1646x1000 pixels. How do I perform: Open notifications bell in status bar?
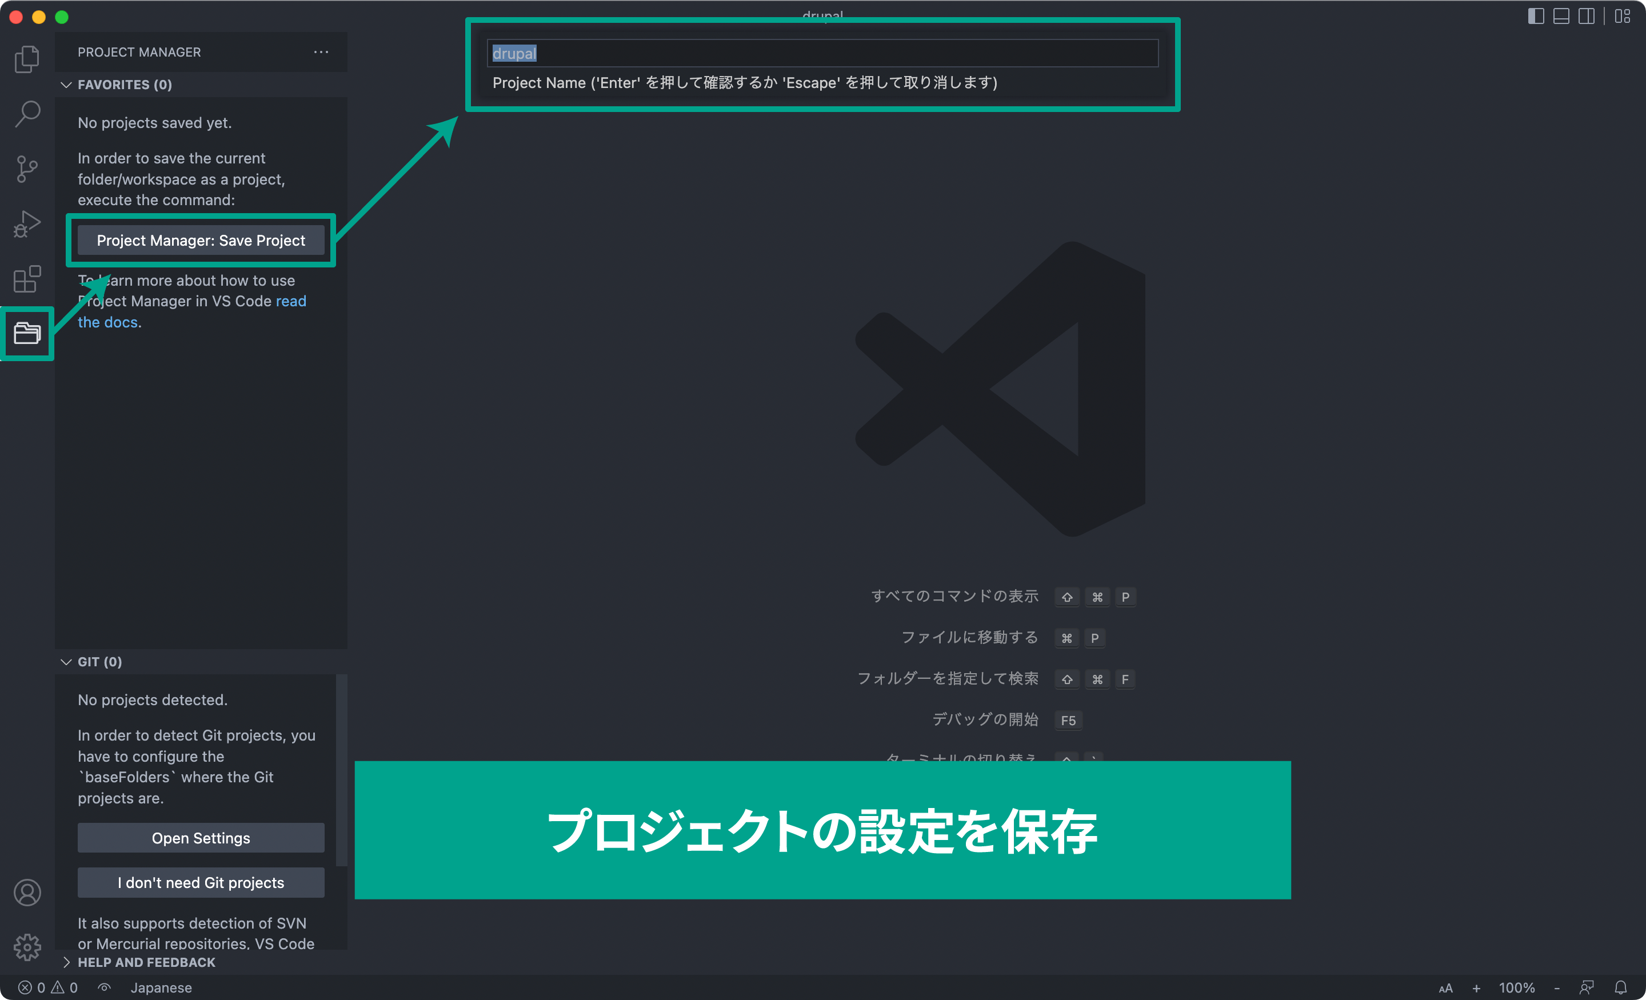[1621, 987]
